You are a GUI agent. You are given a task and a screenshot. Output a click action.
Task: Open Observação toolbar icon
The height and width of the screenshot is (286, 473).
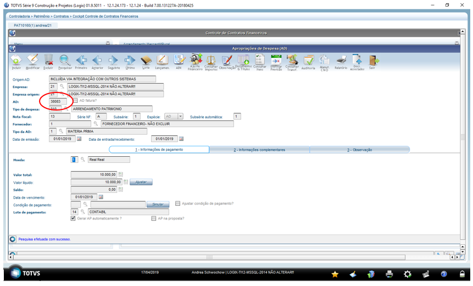(x=227, y=62)
